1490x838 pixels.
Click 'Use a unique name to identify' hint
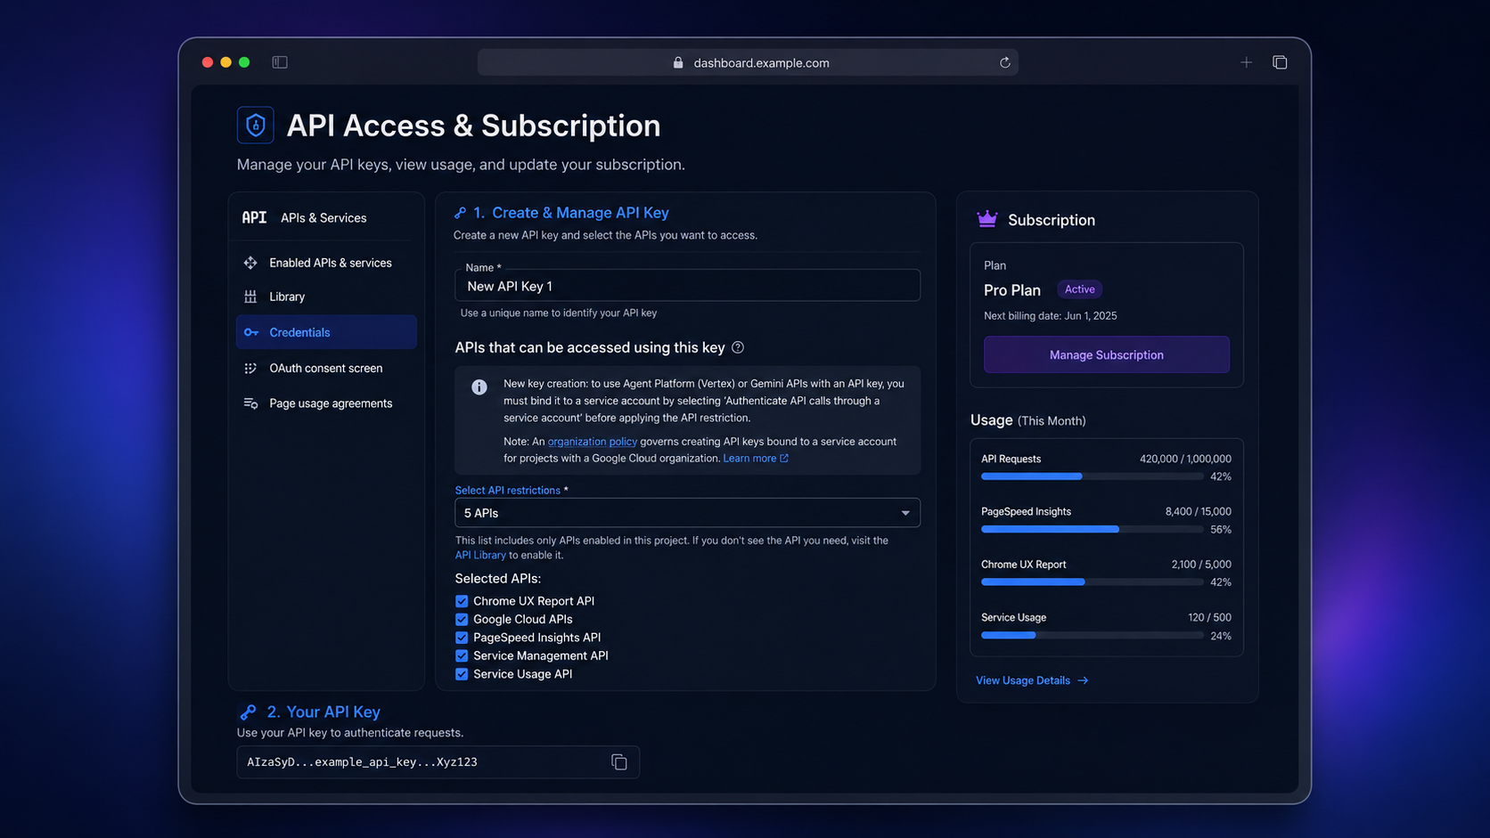click(x=559, y=313)
